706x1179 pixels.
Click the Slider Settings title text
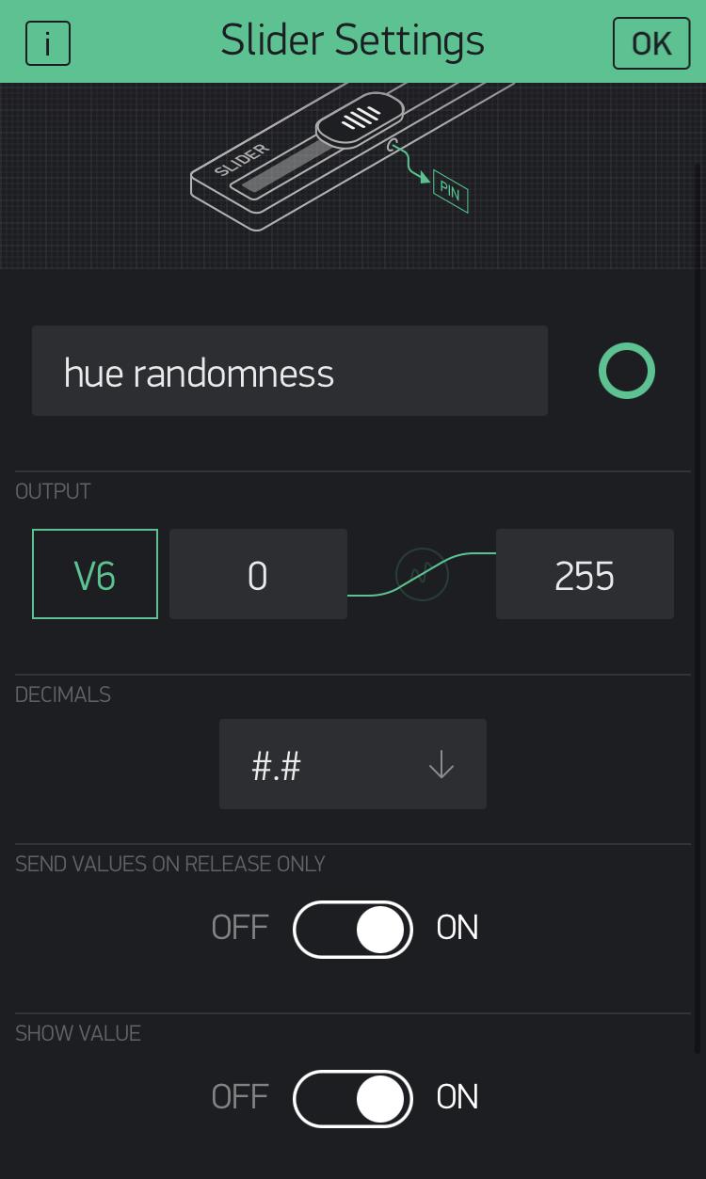(x=352, y=41)
